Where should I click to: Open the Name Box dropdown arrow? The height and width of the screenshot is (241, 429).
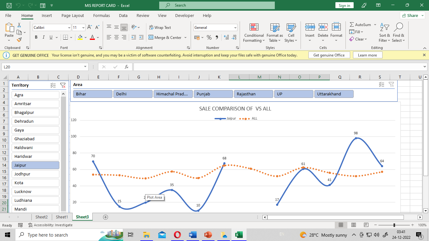(x=85, y=67)
